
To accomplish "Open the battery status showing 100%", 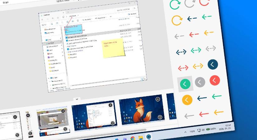I will (x=211, y=129).
